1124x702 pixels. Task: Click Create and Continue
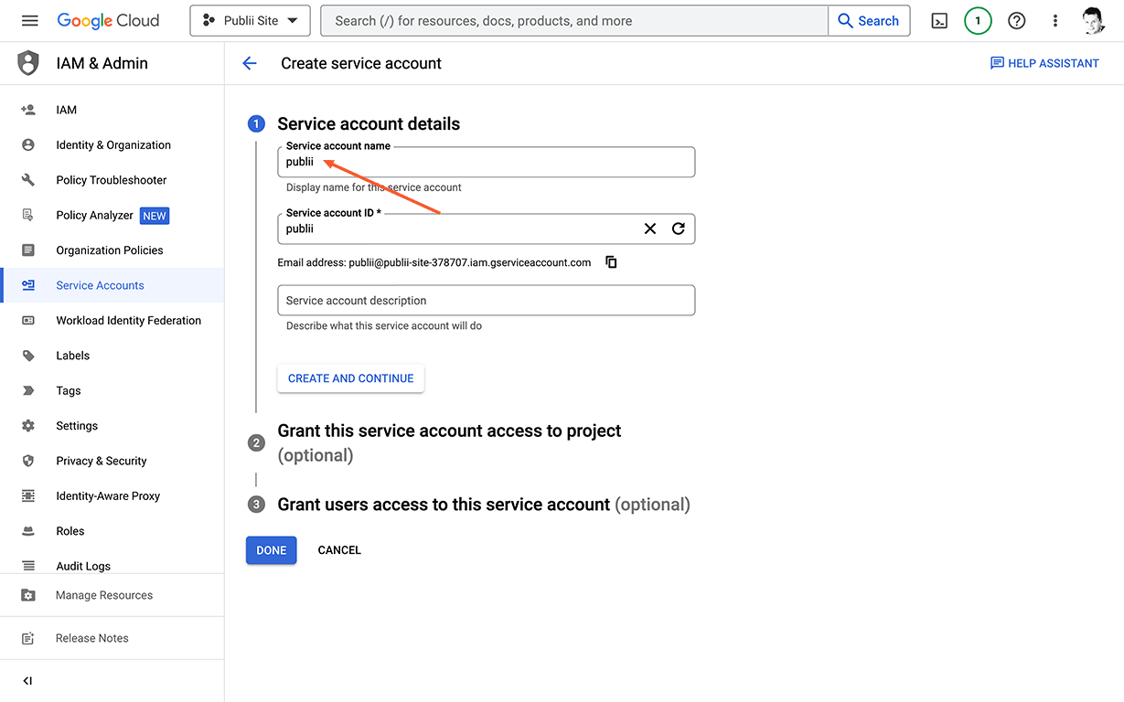coord(350,378)
